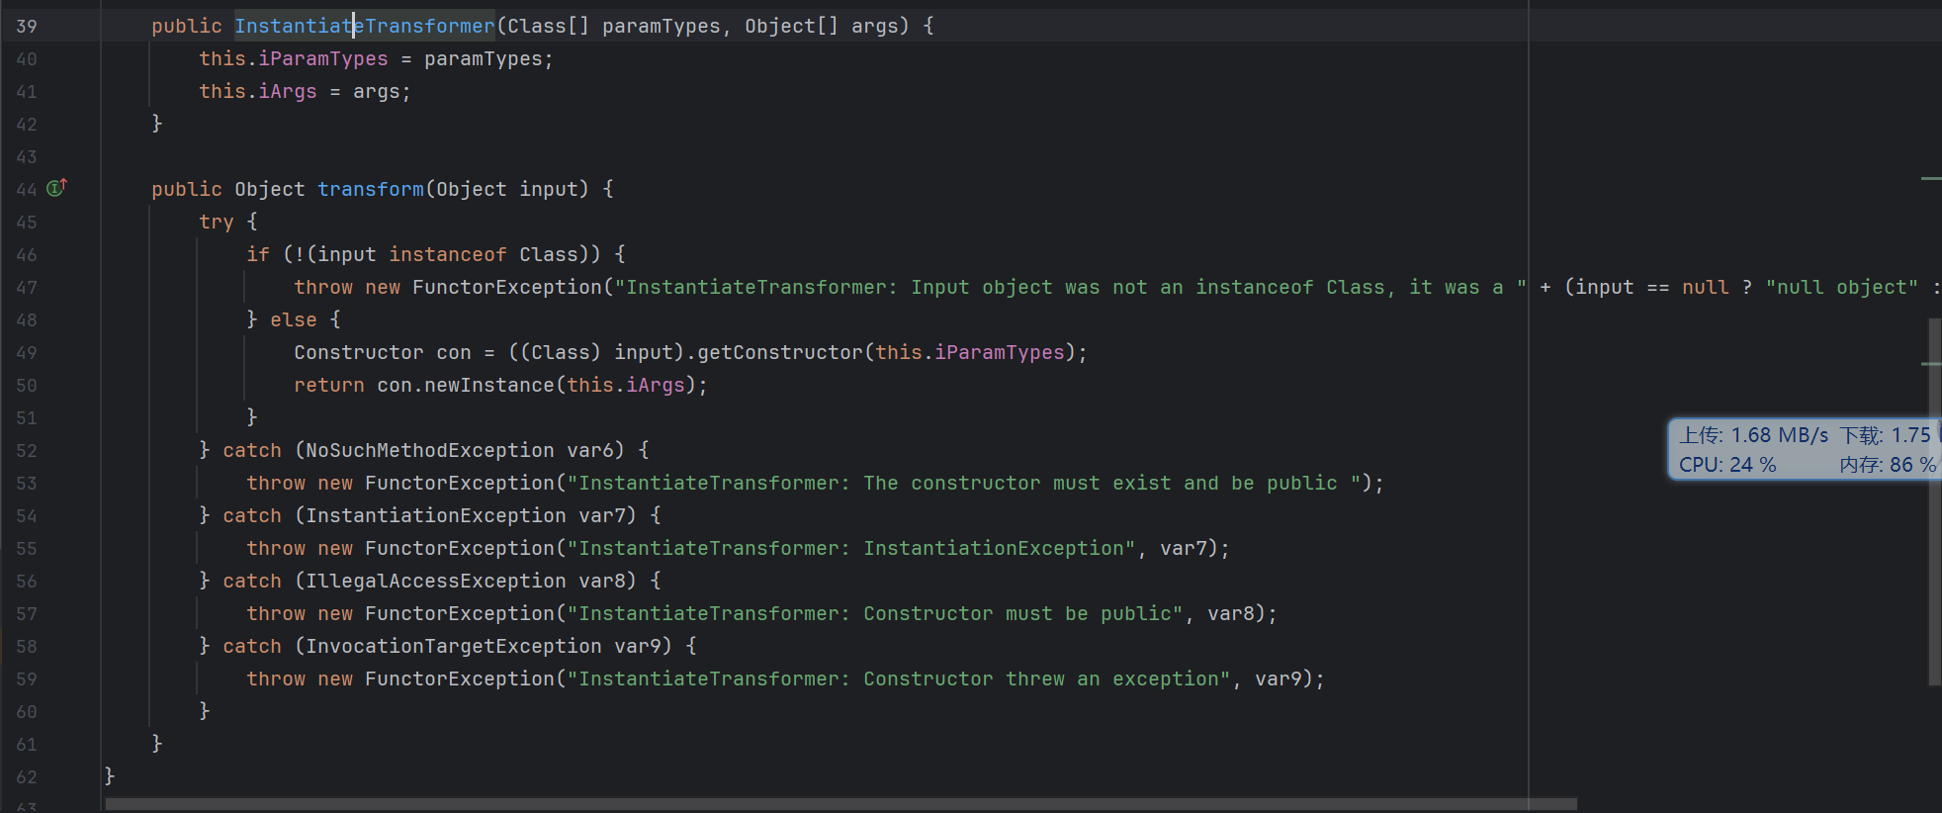Place cursor on the try keyword
Image resolution: width=1942 pixels, height=813 pixels.
(x=216, y=222)
